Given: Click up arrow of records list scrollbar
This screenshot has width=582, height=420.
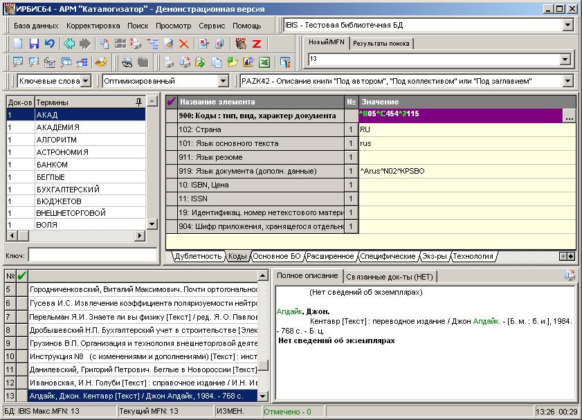Looking at the screenshot, I should coord(262,275).
